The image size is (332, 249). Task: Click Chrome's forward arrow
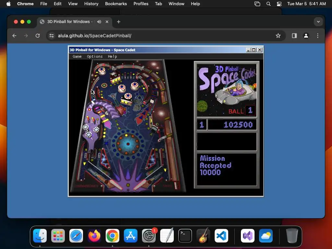[26, 36]
